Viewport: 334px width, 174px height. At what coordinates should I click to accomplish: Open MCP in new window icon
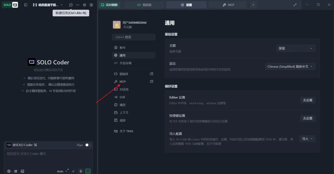click(x=152, y=82)
